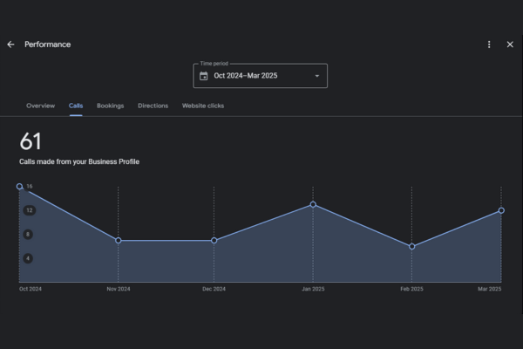This screenshot has width=523, height=349.
Task: Select the Mar 2025 data point on the chart
Action: click(x=501, y=210)
